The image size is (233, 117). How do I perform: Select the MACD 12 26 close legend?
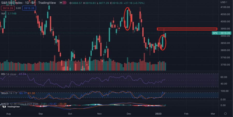pos(20,104)
